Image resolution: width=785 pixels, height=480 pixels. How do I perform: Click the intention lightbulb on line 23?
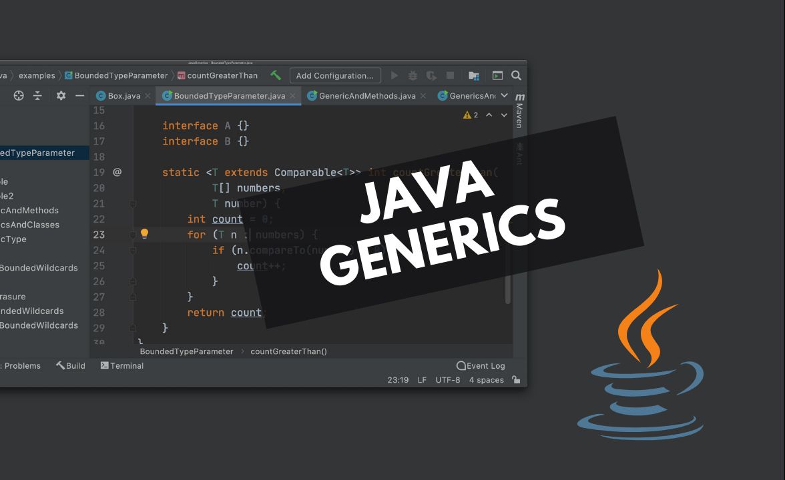[144, 233]
